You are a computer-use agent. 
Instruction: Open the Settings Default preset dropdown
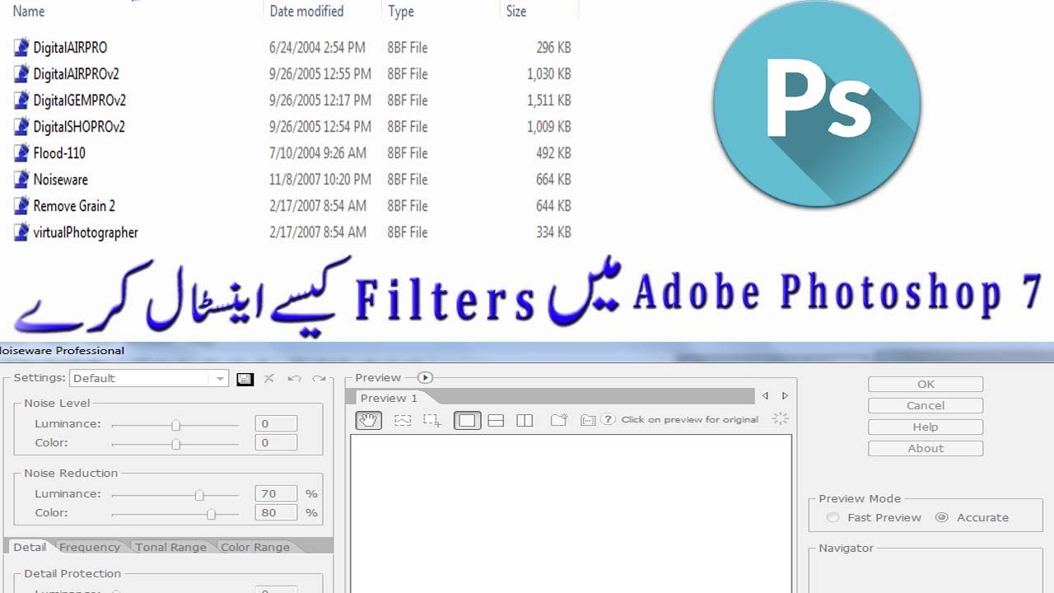149,378
